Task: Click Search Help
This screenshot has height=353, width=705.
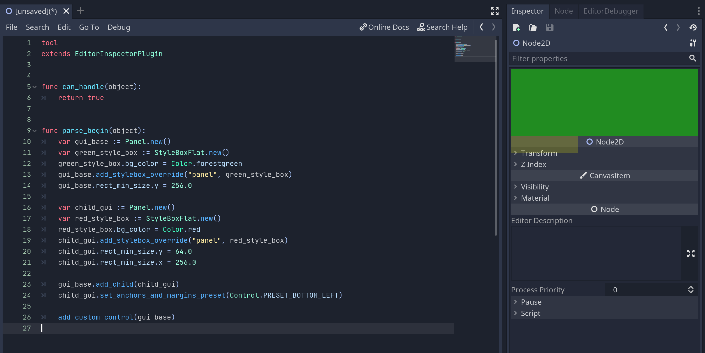Action: (x=443, y=27)
